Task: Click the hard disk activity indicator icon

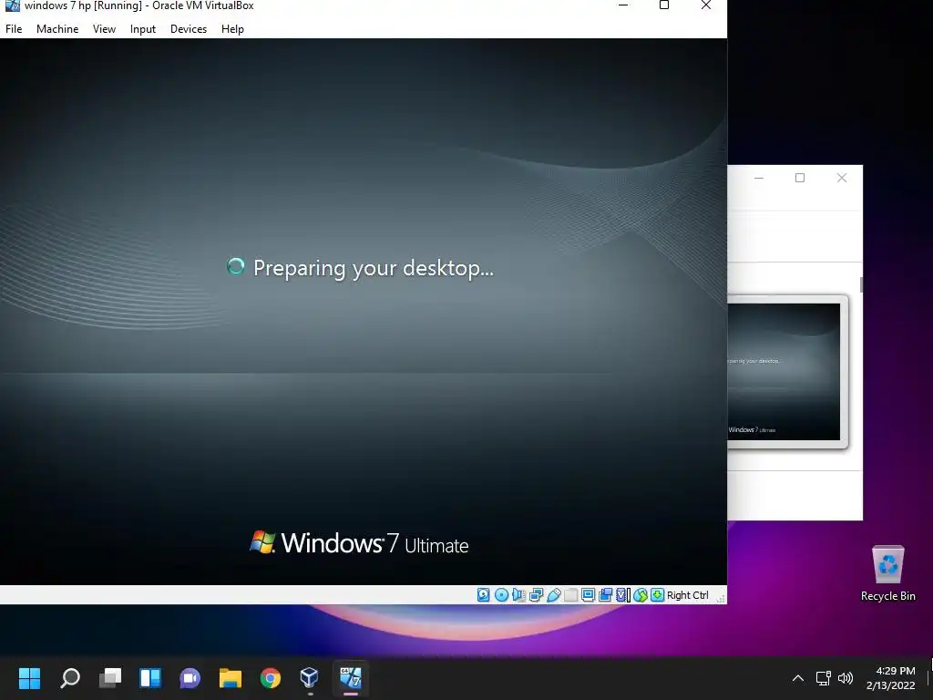Action: click(x=483, y=594)
